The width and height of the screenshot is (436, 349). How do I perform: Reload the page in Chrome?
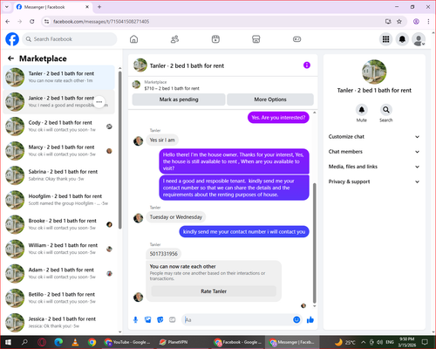click(32, 21)
